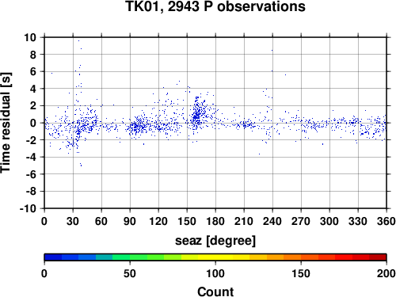Click y-axis tick label 10
Screen dimensions: 396x297
click(30, 37)
